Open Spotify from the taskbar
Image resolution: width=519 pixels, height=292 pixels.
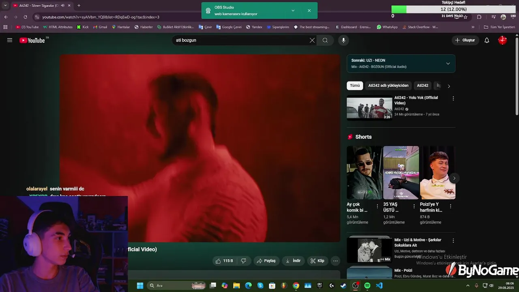(x=367, y=286)
